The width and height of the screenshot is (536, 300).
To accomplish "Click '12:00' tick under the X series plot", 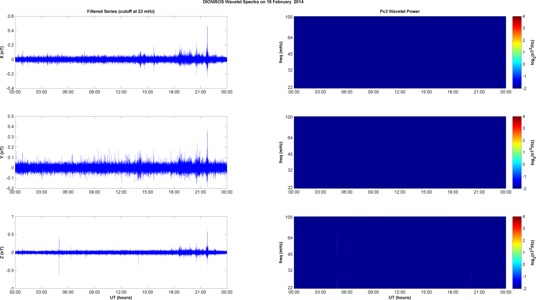I will (121, 92).
